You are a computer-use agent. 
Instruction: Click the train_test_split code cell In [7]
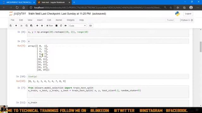pyautogui.click(x=108, y=92)
